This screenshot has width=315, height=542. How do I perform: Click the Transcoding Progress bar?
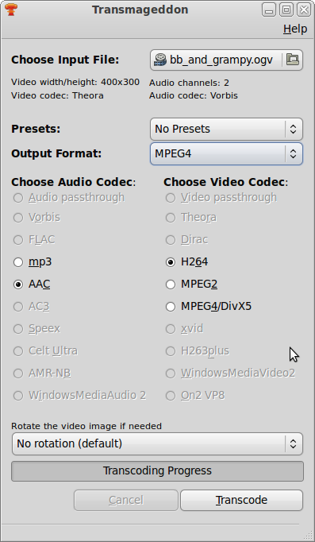pos(157,470)
